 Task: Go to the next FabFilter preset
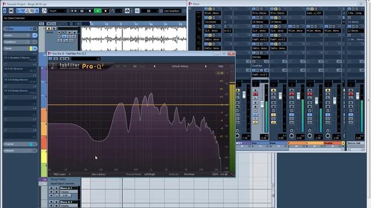coord(206,66)
